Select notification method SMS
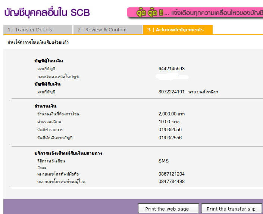The image size is (263, 214). [163, 161]
